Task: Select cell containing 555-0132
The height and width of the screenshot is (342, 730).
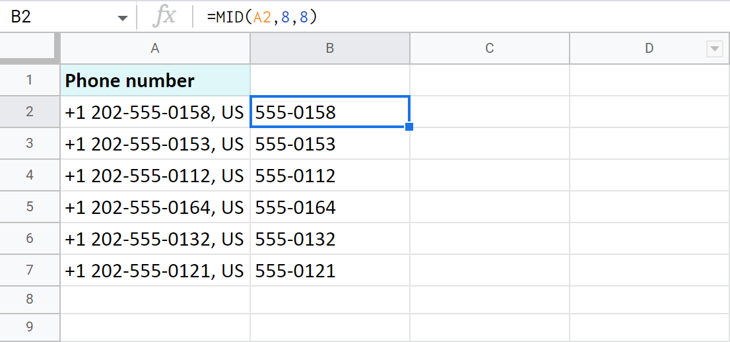Action: [x=329, y=239]
